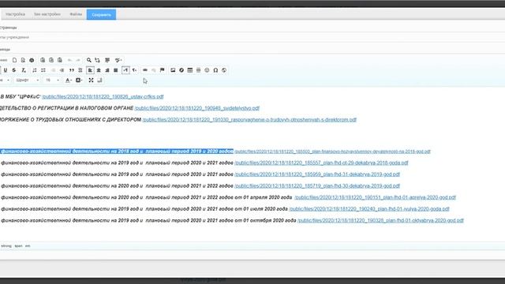This screenshot has width=505, height=284.
Task: Open rasporyaghenie-o-trudovyh-otnosheniyah link
Action: coord(249,120)
